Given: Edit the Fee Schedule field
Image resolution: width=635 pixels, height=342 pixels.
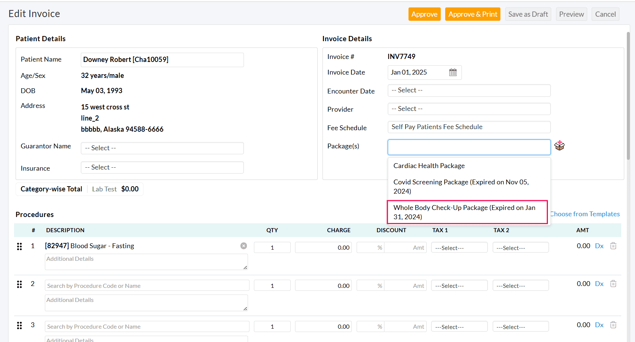Looking at the screenshot, I should tap(469, 127).
